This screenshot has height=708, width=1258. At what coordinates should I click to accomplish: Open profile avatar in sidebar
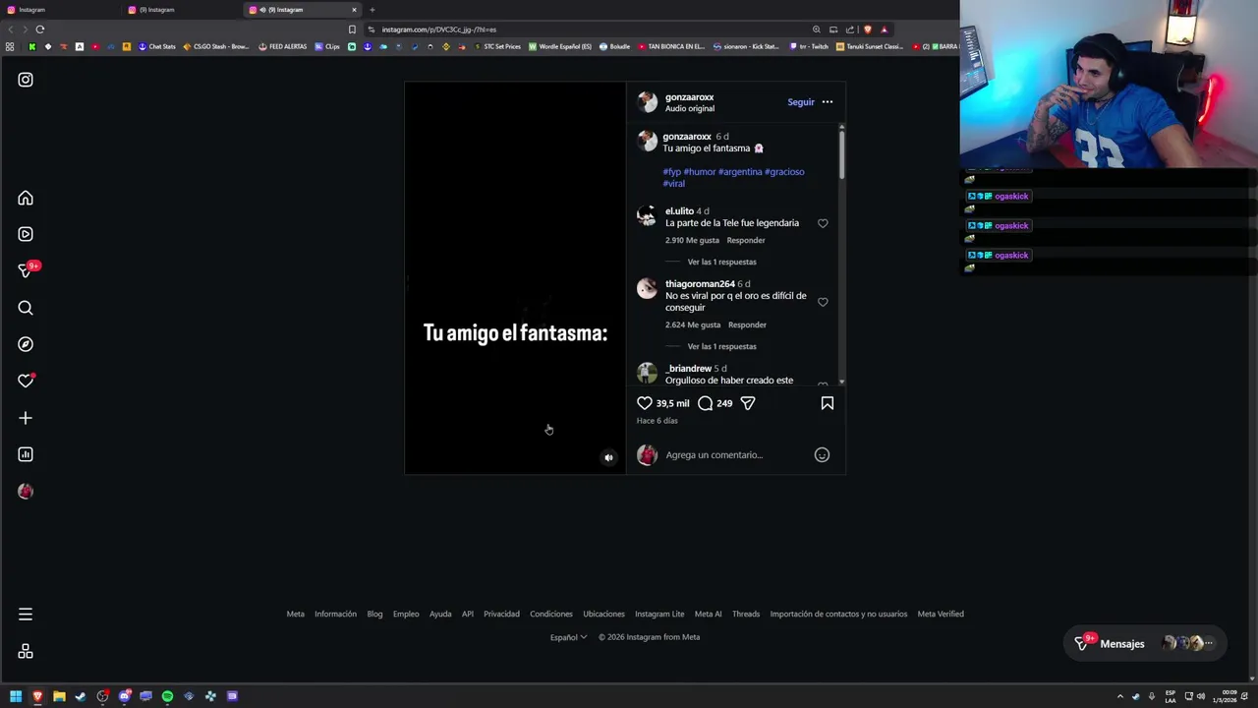pos(26,491)
